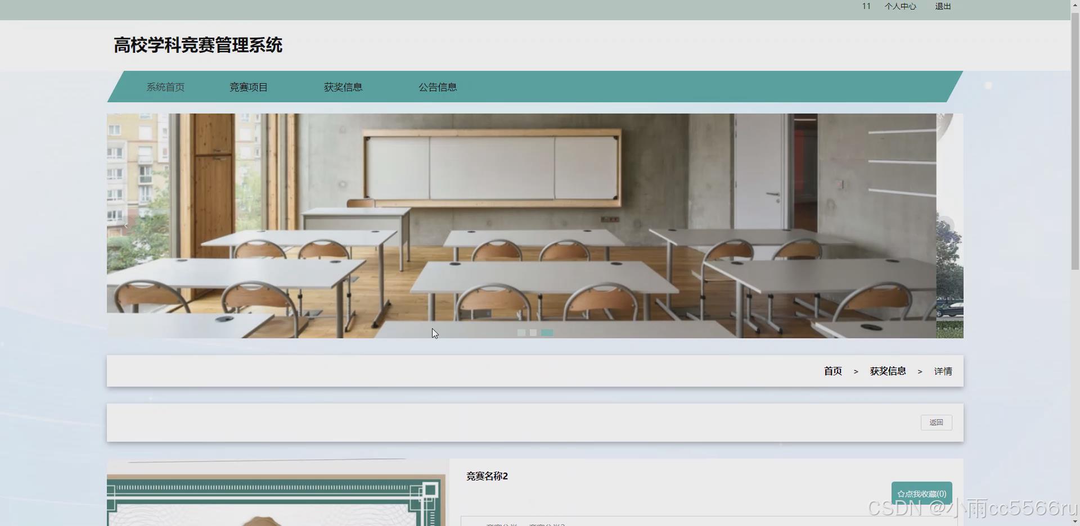This screenshot has height=526, width=1080.
Task: Go to 首页 via the breadcrumb
Action: 833,371
